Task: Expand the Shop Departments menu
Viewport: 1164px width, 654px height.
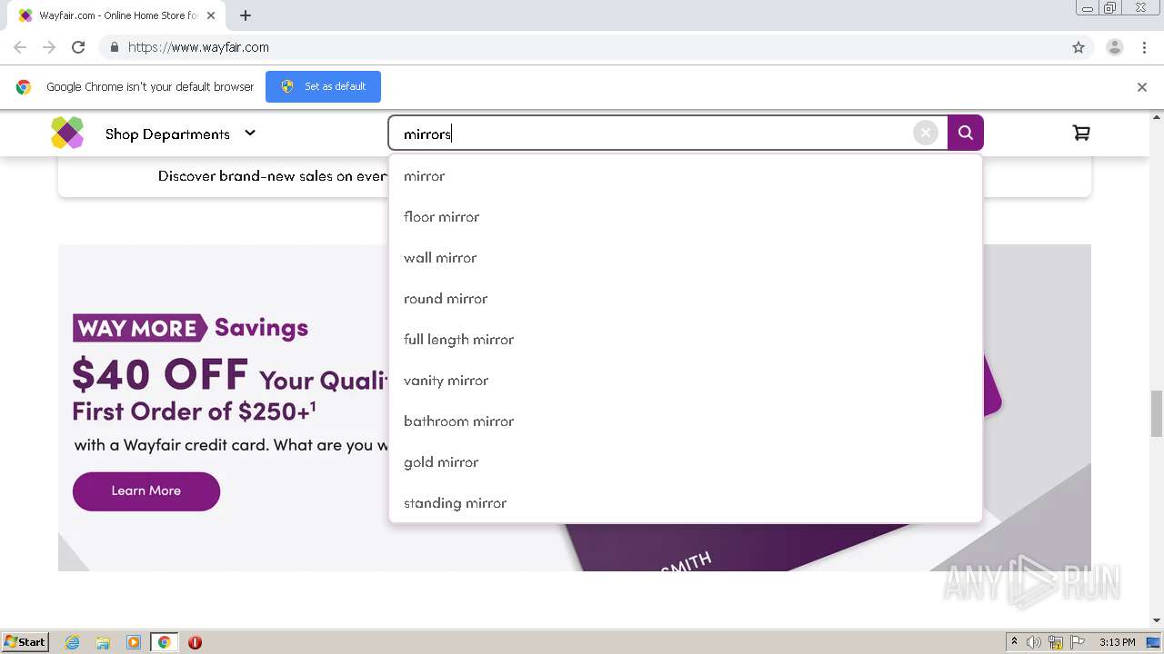Action: 180,134
